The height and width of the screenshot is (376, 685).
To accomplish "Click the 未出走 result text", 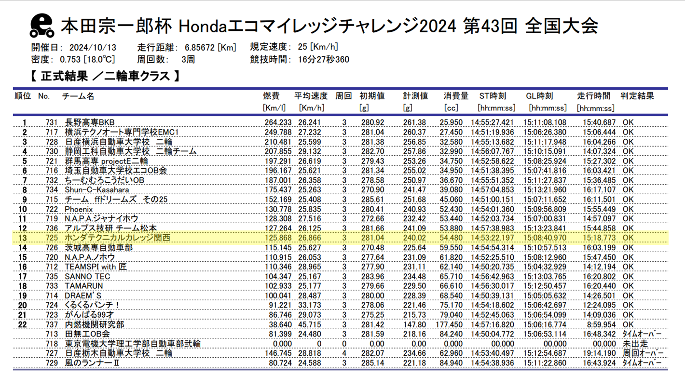I will tap(635, 344).
